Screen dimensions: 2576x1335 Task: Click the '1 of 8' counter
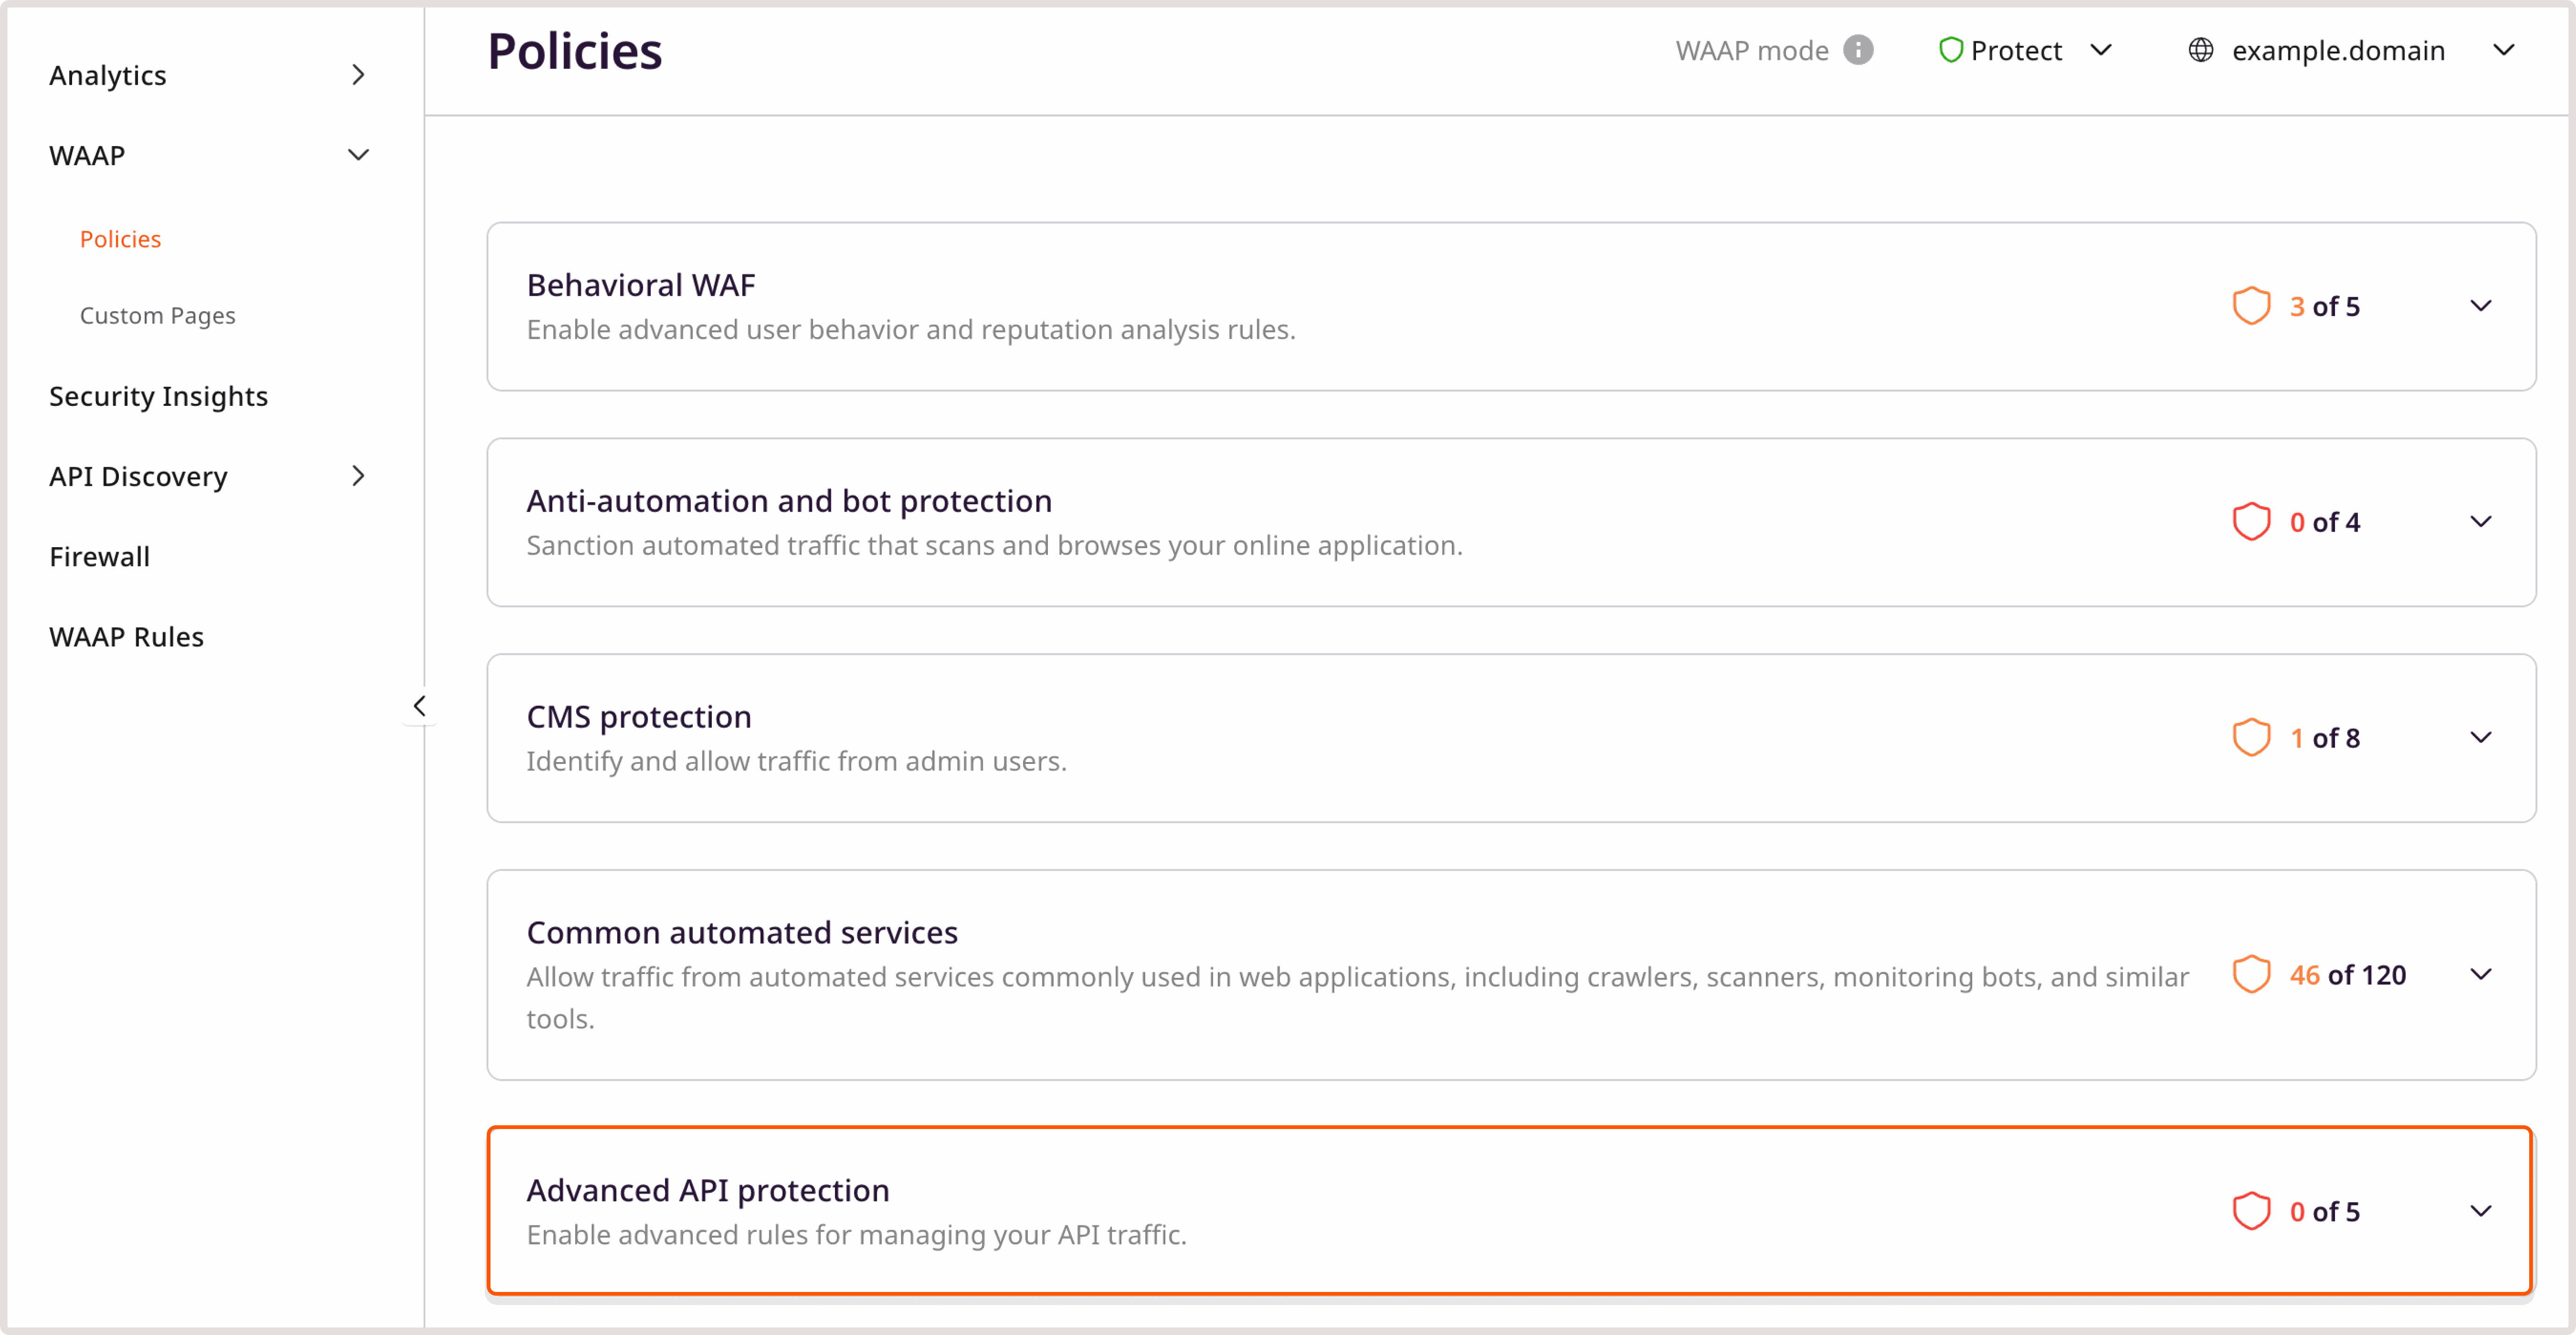click(x=2325, y=738)
